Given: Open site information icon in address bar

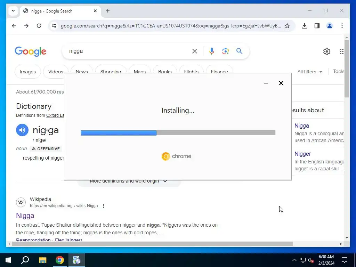Looking at the screenshot, I should (x=54, y=26).
